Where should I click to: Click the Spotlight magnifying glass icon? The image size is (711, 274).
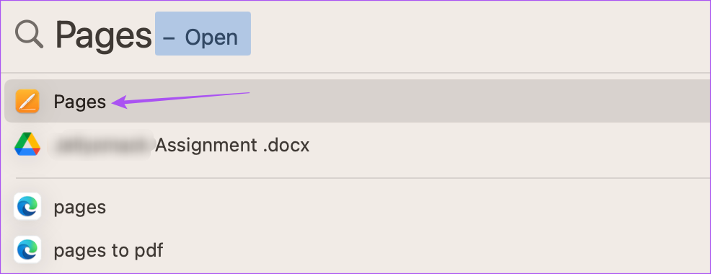coord(29,35)
